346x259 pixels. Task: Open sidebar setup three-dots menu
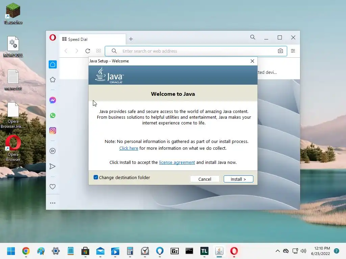pyautogui.click(x=52, y=203)
